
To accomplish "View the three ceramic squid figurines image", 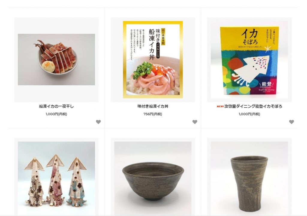I will click(x=56, y=178).
